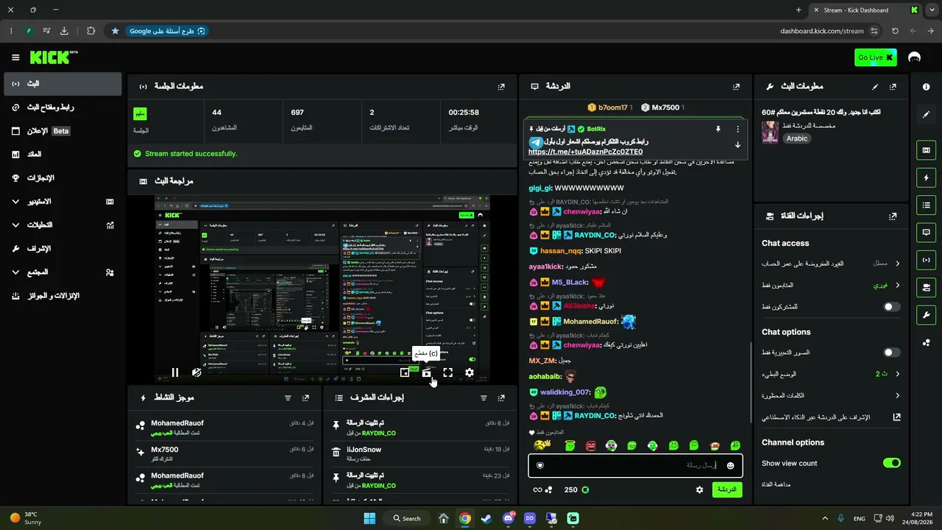The width and height of the screenshot is (942, 530).
Task: Click the info icon in the right sidebar
Action: pos(926,87)
